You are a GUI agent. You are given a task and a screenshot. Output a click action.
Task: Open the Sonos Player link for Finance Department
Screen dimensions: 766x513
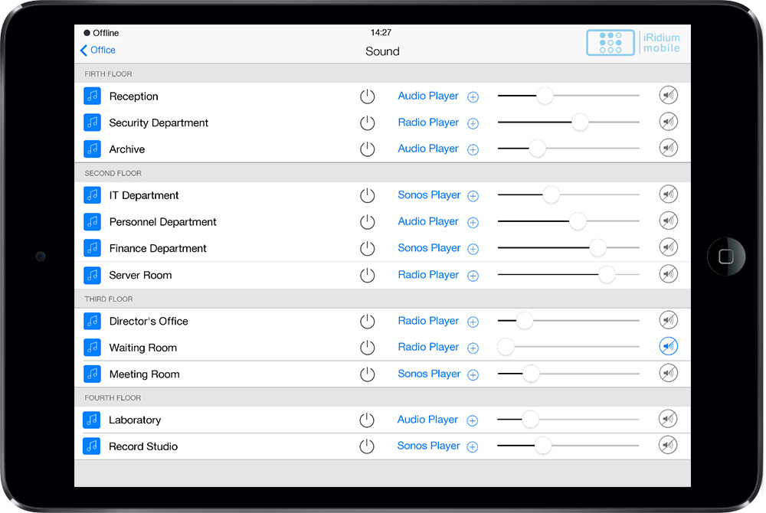tap(429, 248)
